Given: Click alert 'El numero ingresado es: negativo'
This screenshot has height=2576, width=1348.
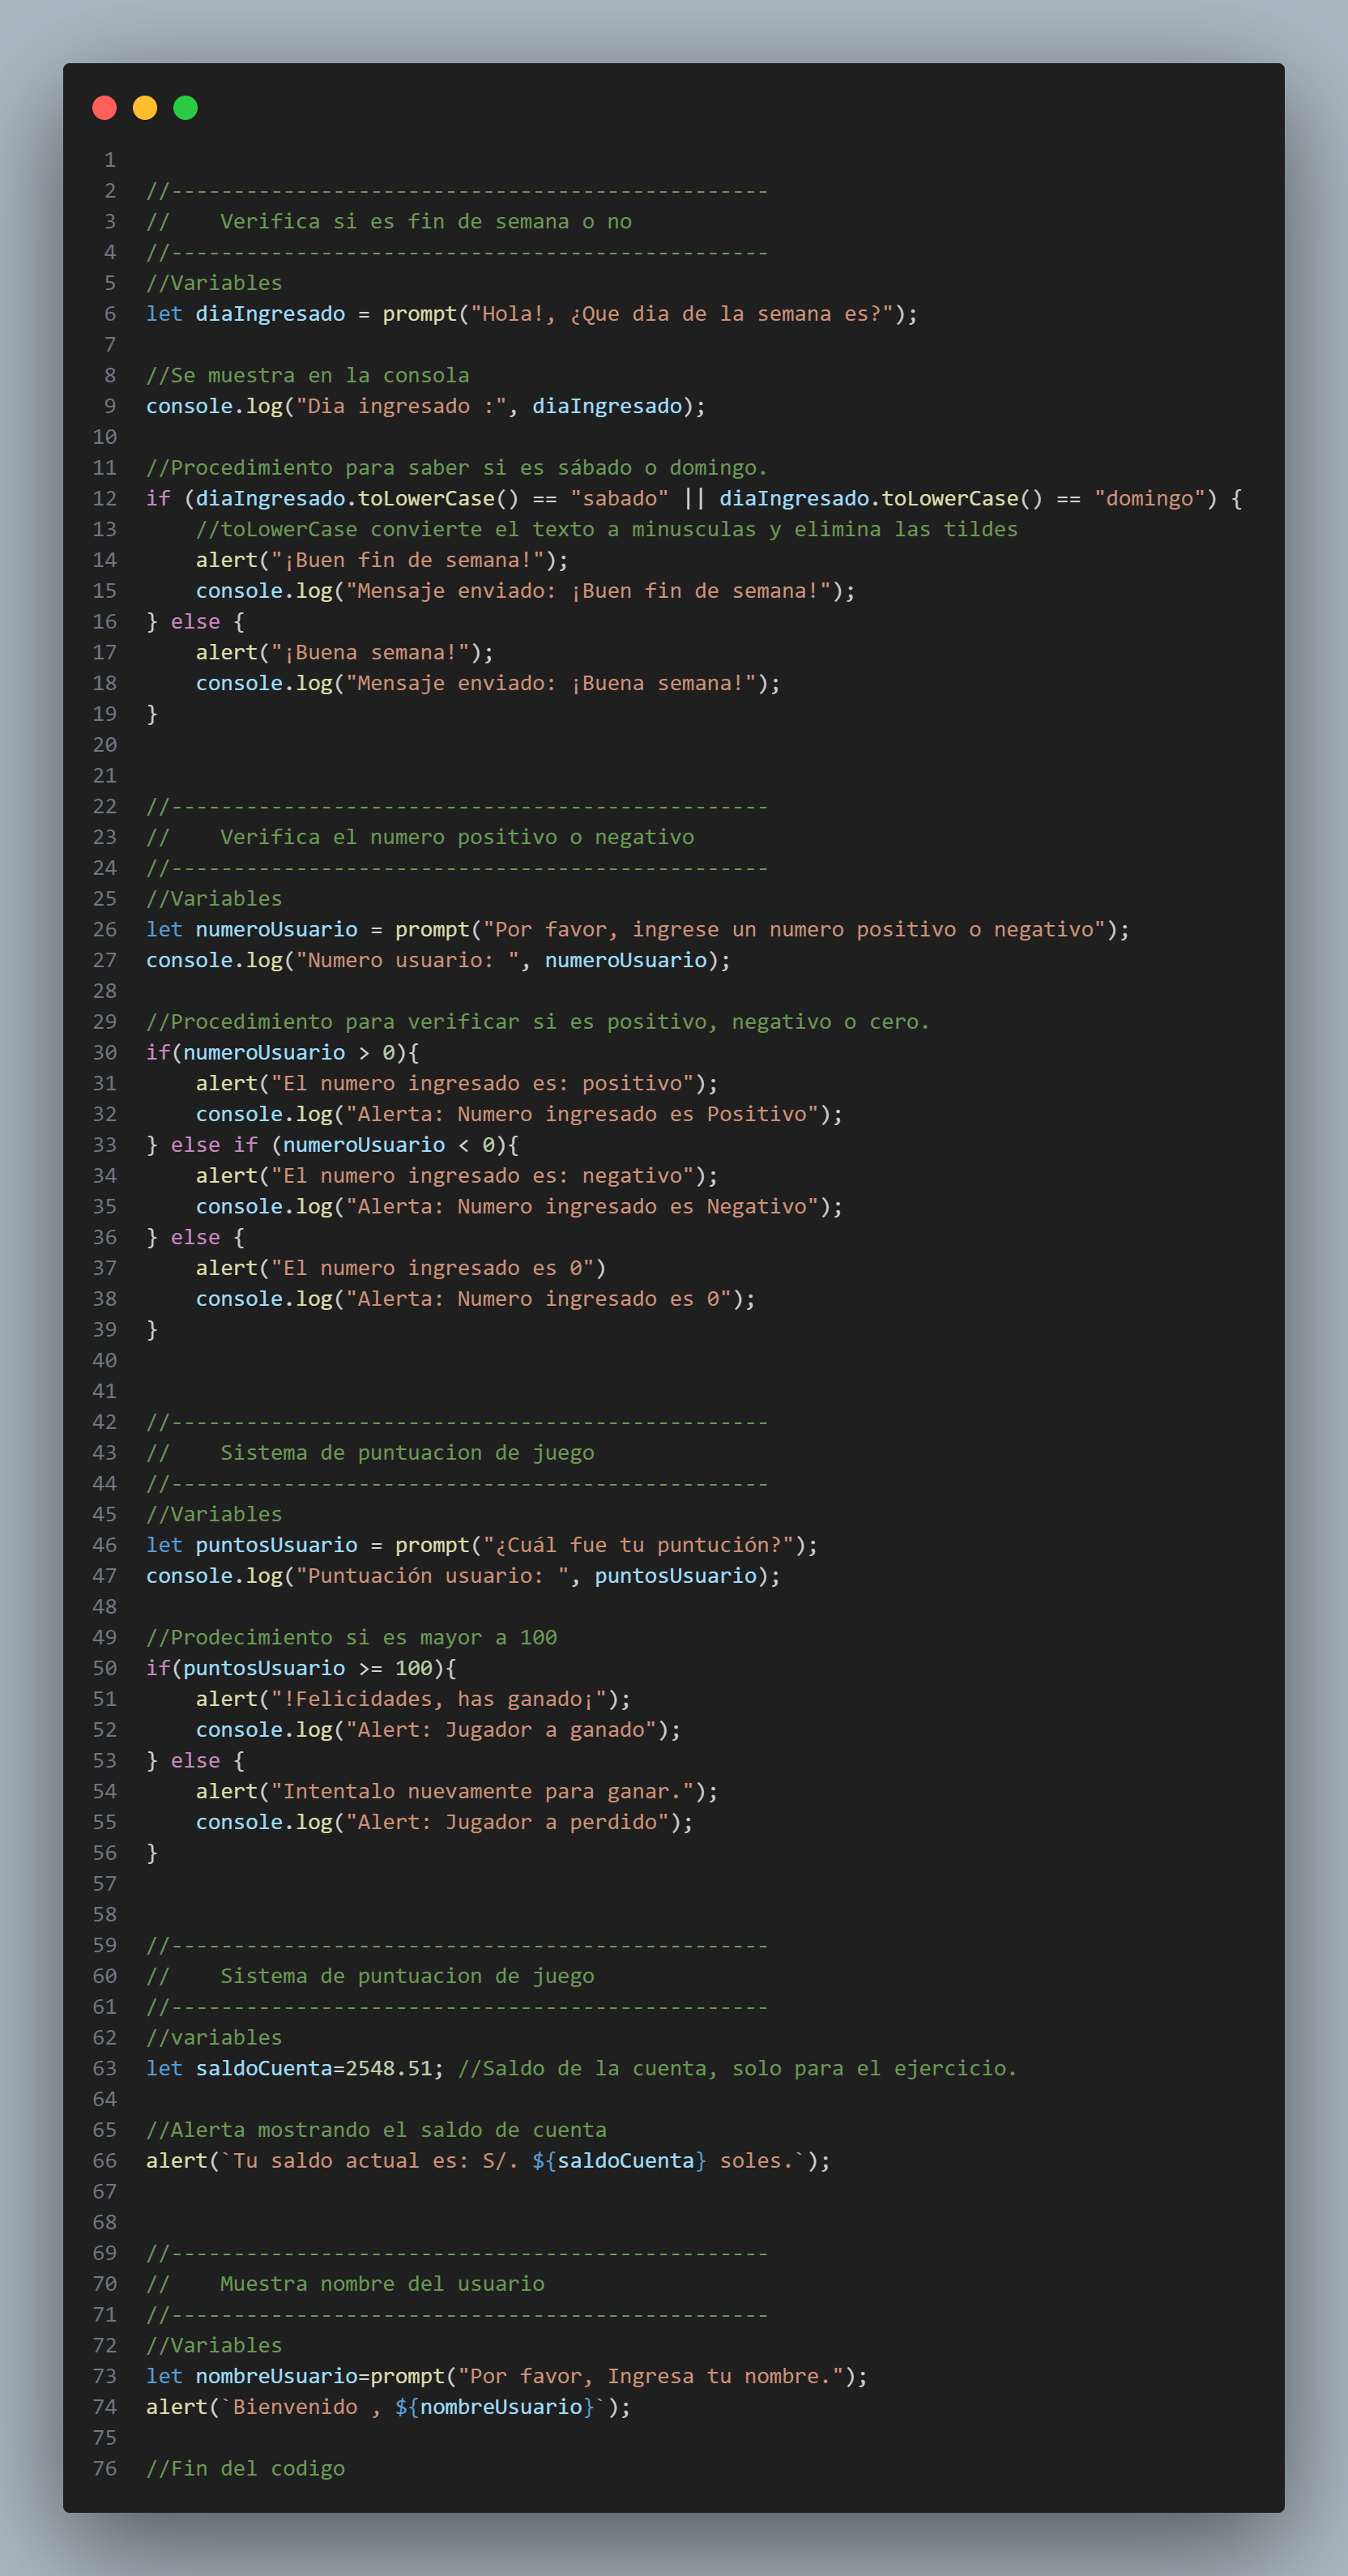Looking at the screenshot, I should pyautogui.click(x=457, y=1176).
